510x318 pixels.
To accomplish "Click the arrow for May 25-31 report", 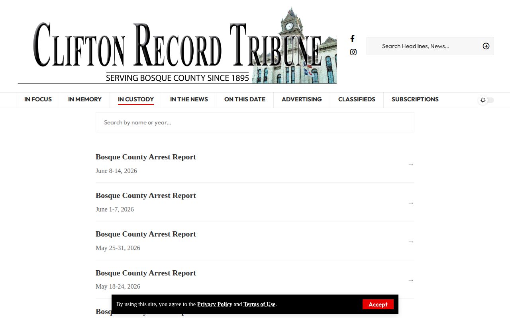I will pos(411,242).
